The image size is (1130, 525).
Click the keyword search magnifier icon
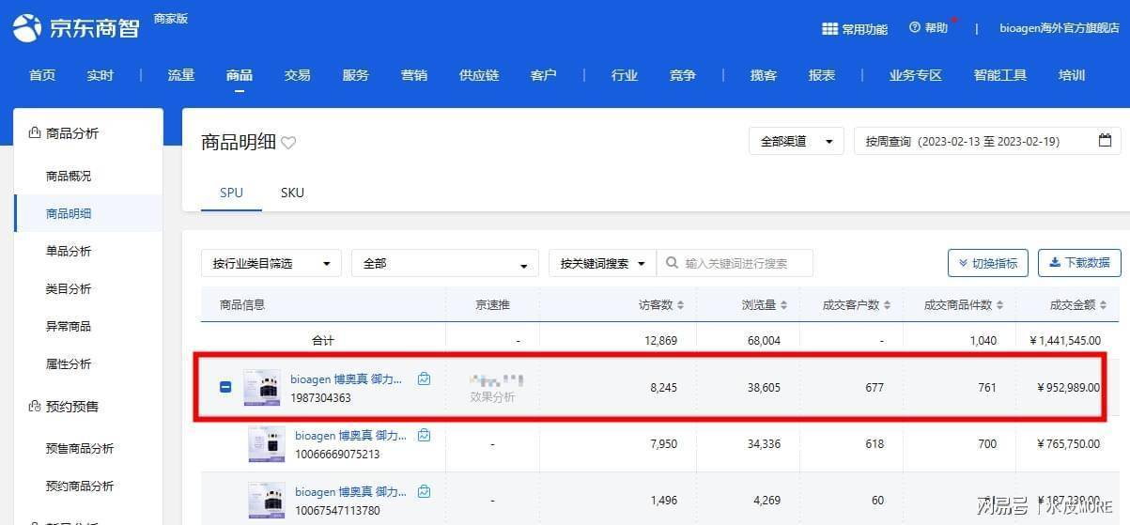click(x=673, y=263)
